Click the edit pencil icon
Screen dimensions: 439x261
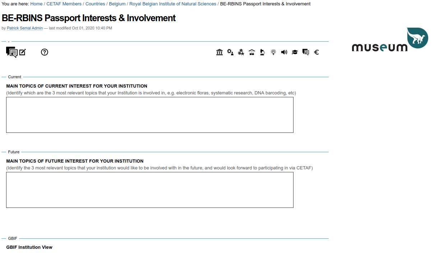pyautogui.click(x=23, y=52)
